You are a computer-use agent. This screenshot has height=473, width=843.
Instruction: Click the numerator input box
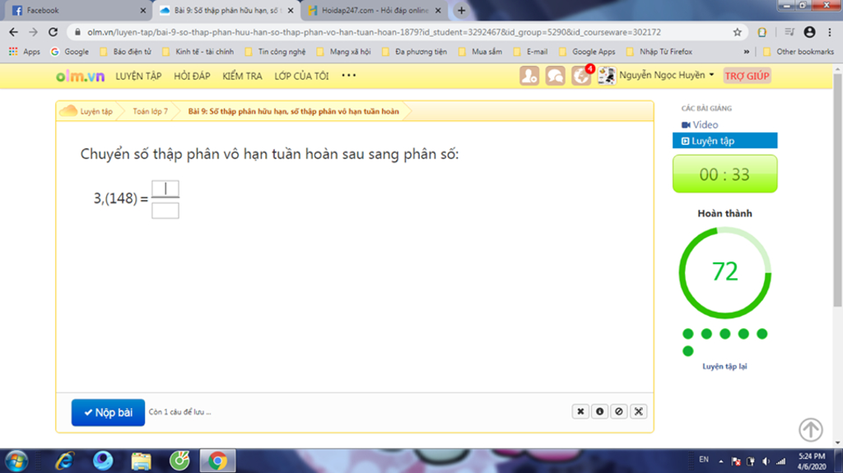point(165,188)
